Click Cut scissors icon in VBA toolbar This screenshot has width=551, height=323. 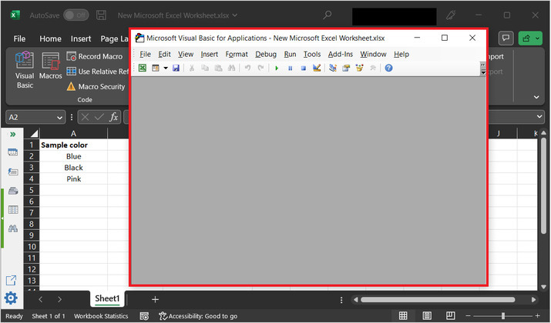click(x=192, y=68)
